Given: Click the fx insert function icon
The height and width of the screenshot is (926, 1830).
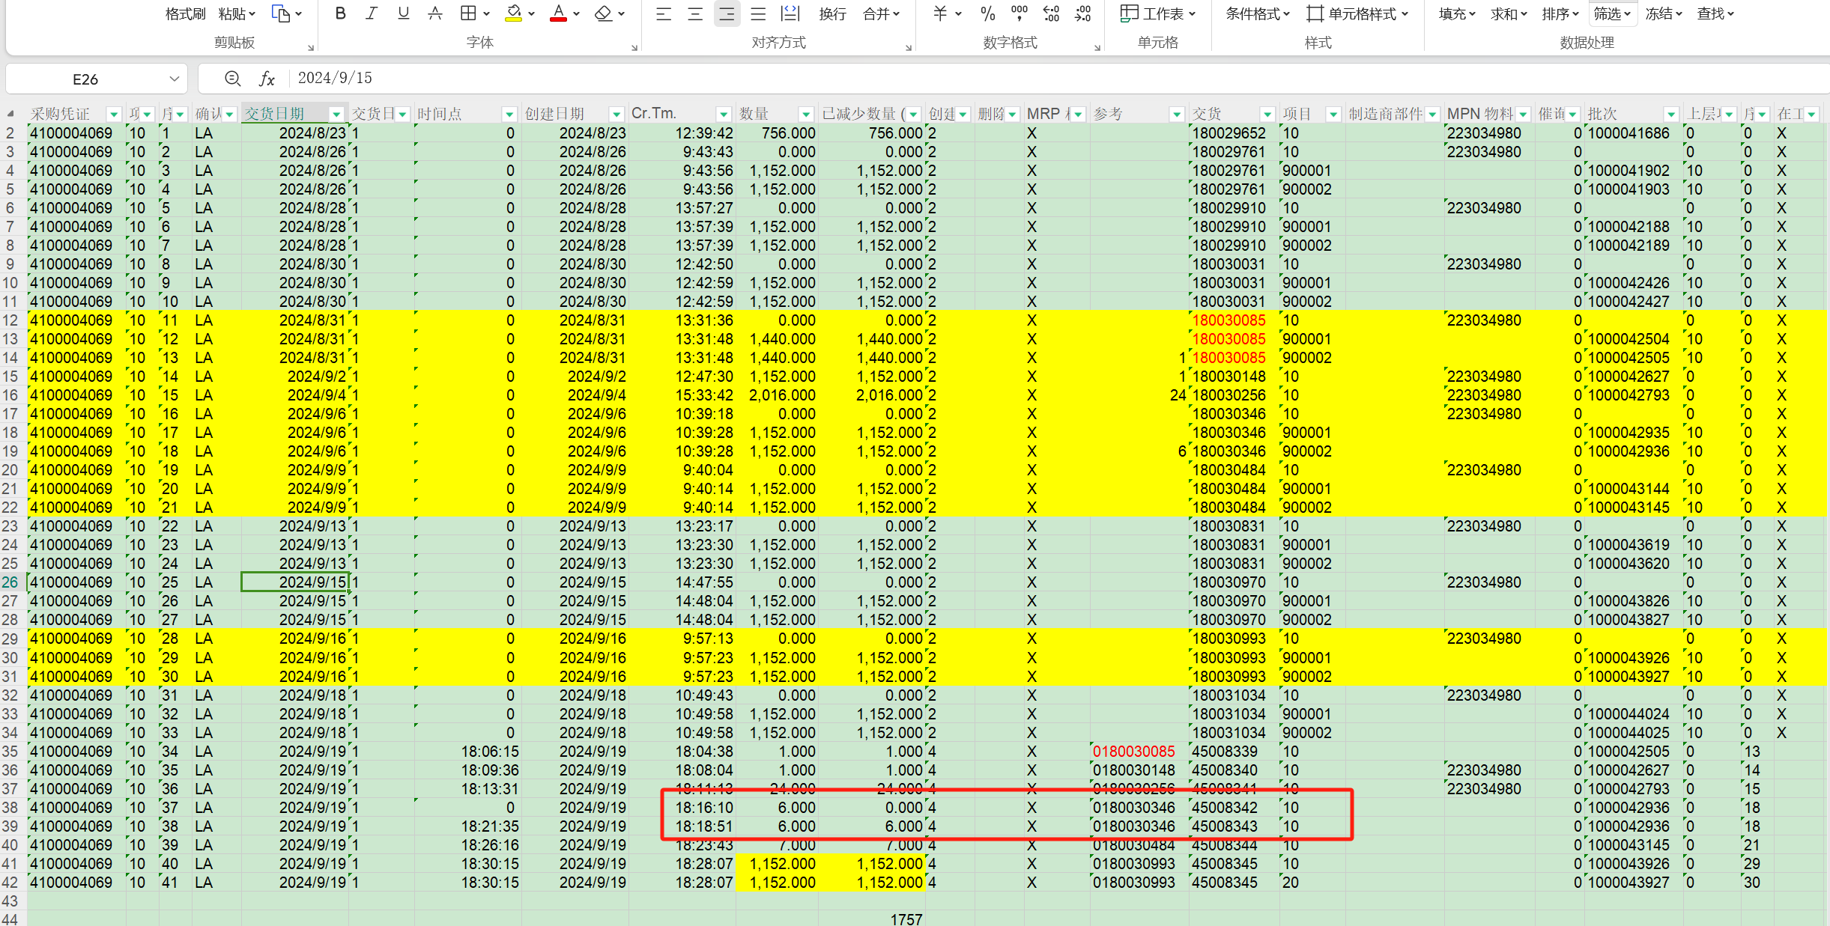Looking at the screenshot, I should 267,78.
